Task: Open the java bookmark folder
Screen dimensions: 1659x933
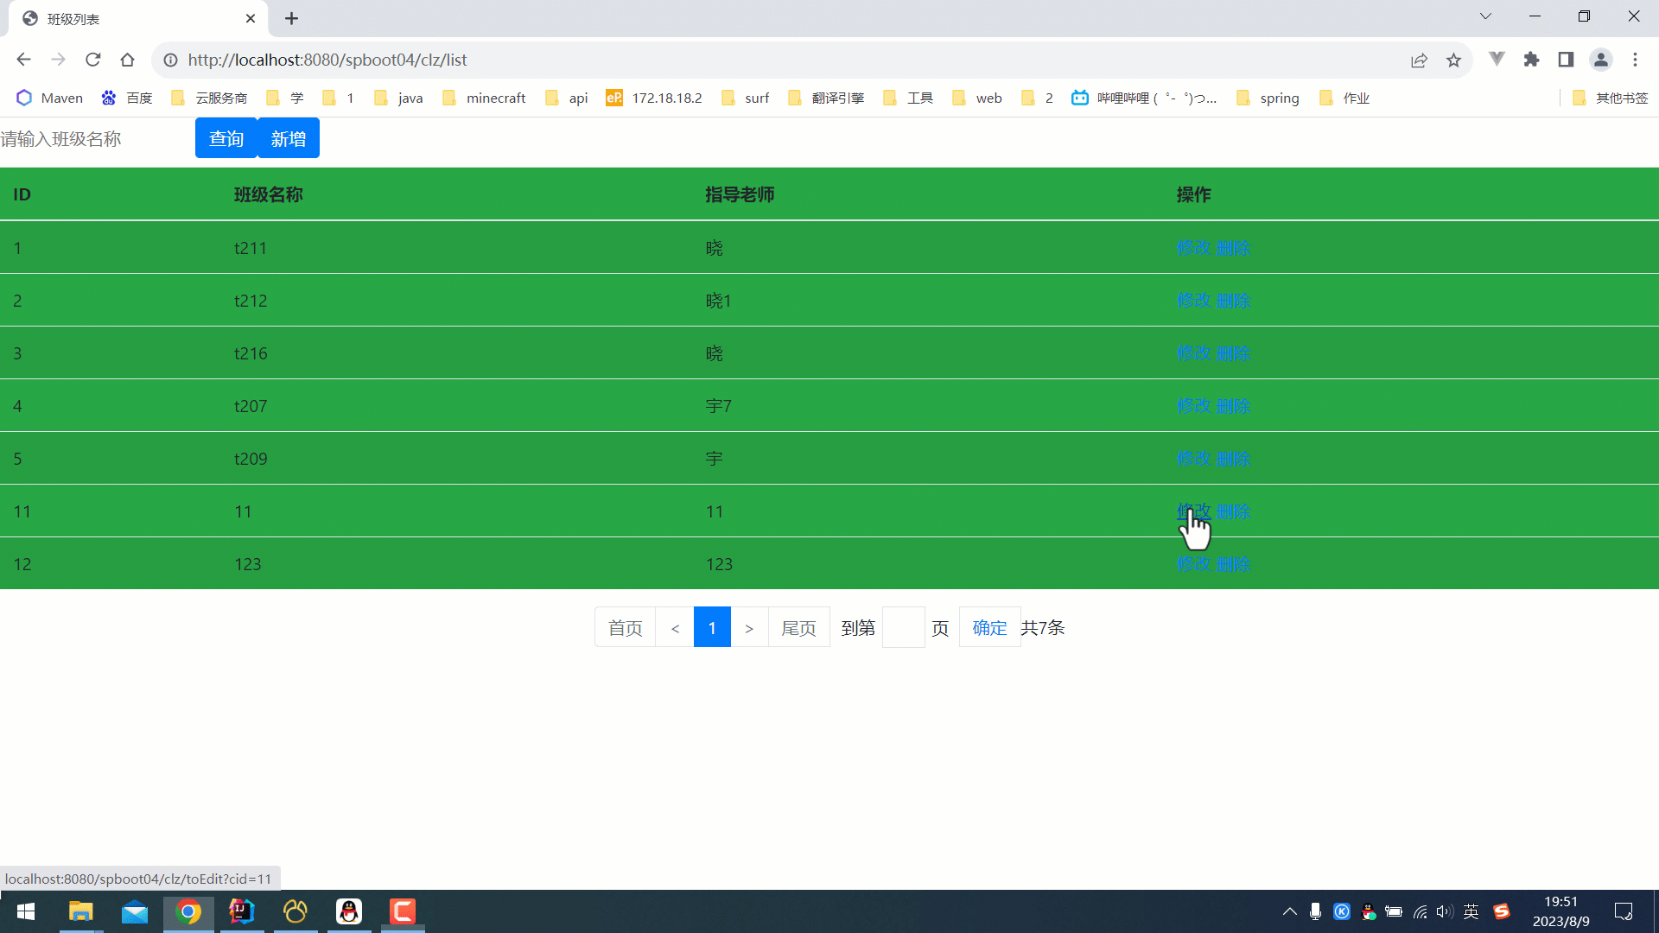Action: (398, 98)
